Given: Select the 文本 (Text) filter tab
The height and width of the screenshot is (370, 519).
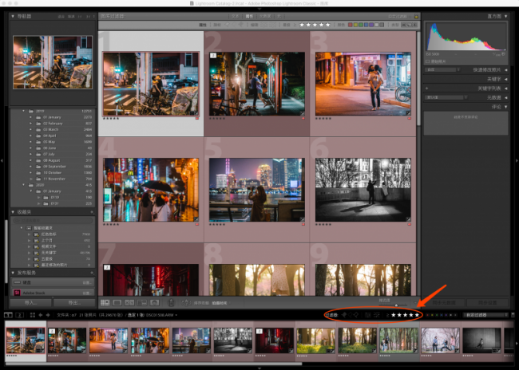Looking at the screenshot, I should [x=236, y=16].
